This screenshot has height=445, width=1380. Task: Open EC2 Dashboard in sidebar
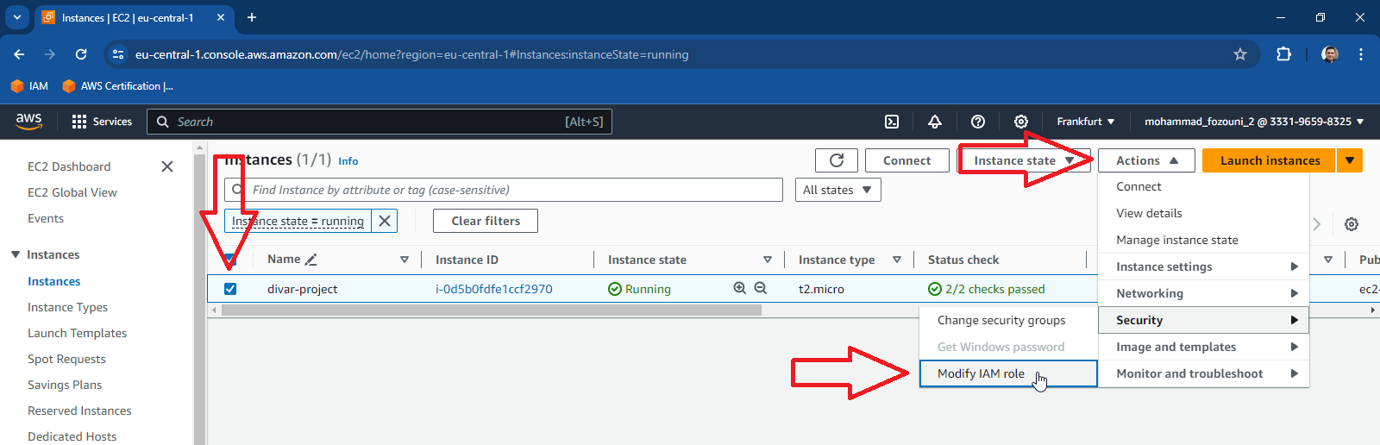click(69, 166)
